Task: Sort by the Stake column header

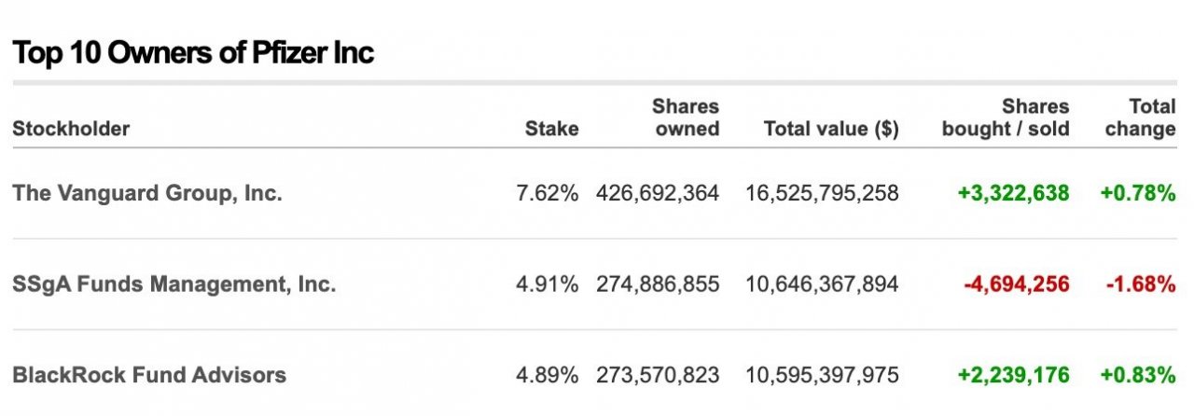Action: [551, 129]
